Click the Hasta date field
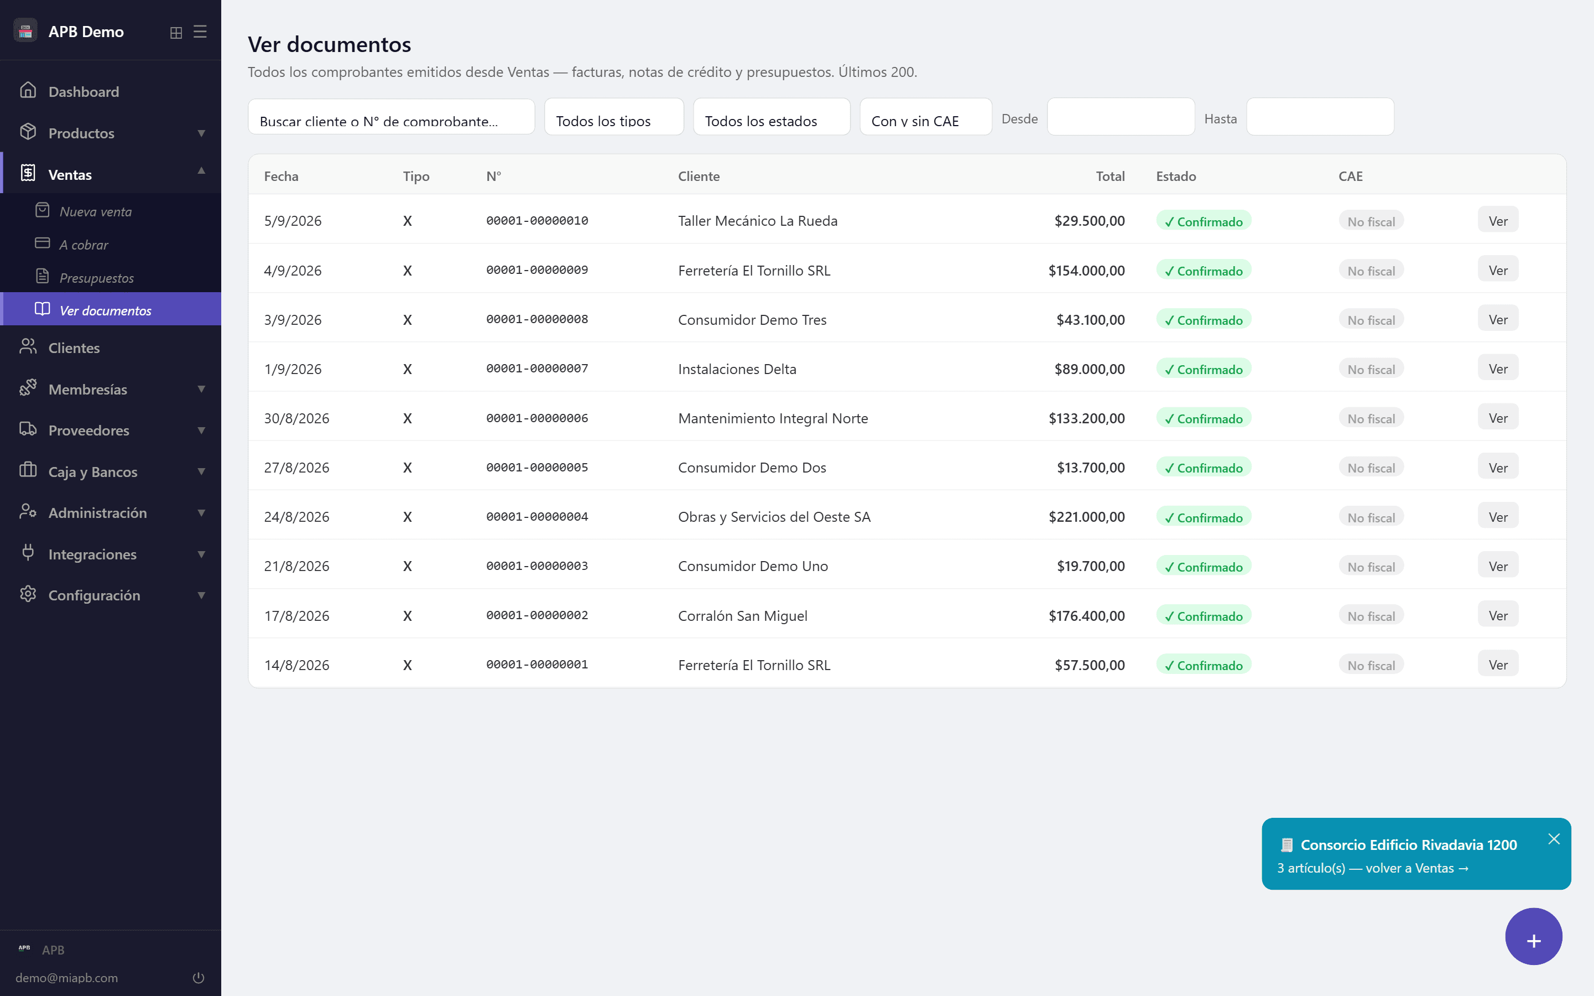The width and height of the screenshot is (1594, 996). coord(1320,117)
